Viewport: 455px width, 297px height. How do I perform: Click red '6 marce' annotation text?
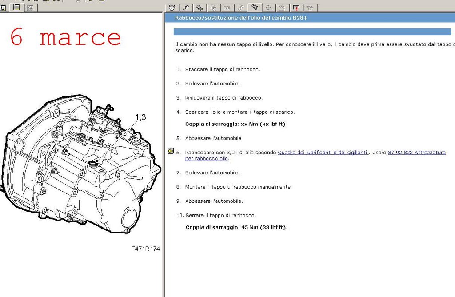[66, 37]
